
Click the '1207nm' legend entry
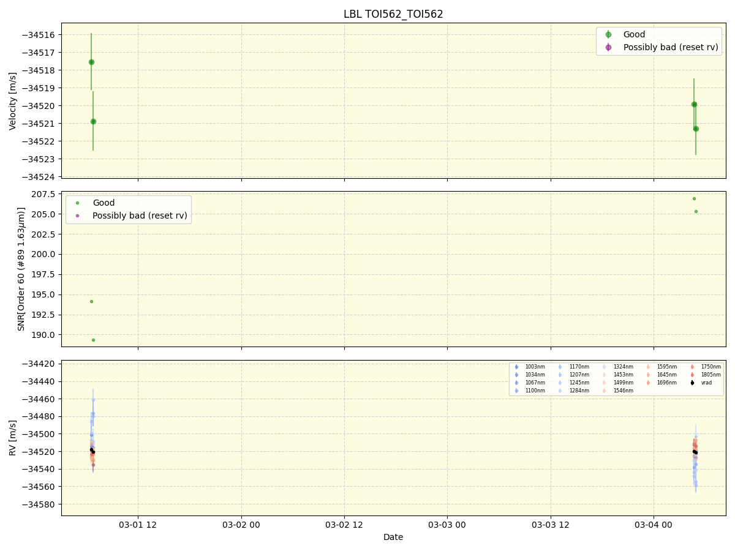click(x=579, y=375)
